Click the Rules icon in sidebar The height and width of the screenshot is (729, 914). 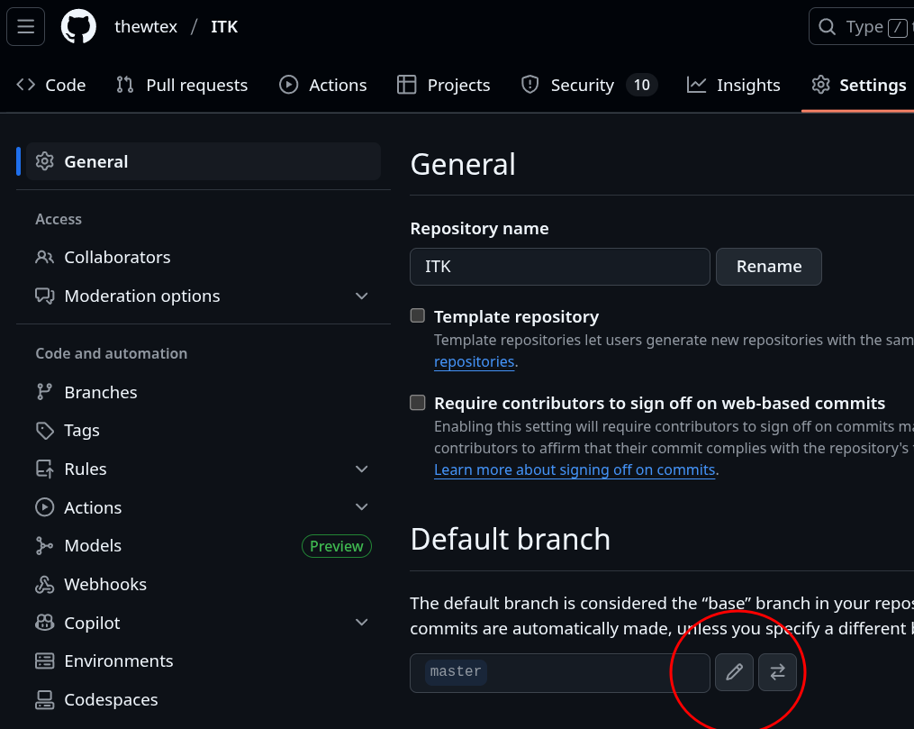(x=44, y=469)
